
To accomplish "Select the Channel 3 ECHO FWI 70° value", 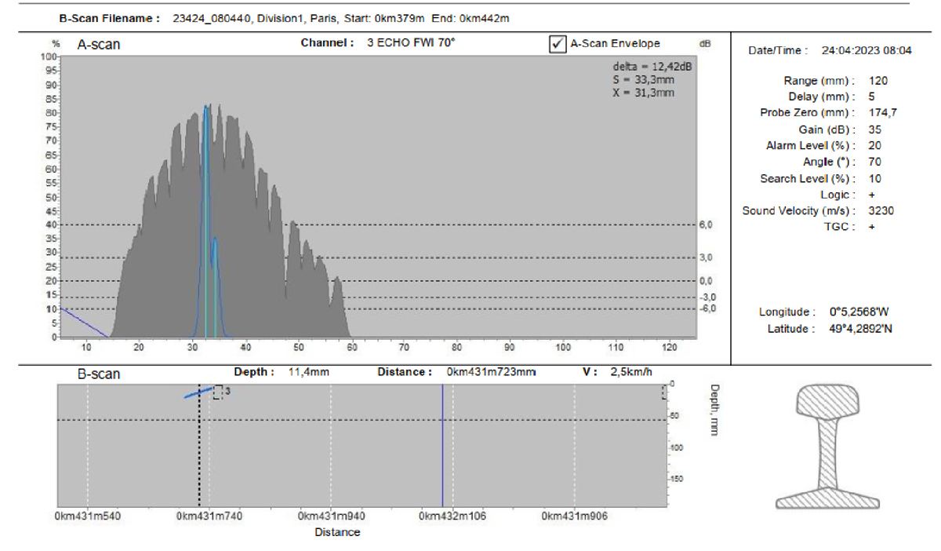I will click(x=411, y=43).
